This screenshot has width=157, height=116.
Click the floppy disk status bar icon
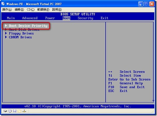pos(15,111)
